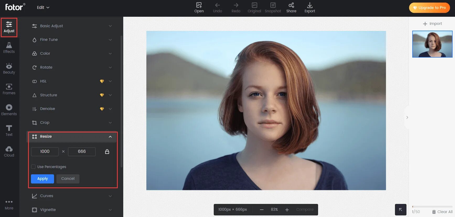Click Open image icon in toolbar
The image size is (455, 217).
click(199, 5)
